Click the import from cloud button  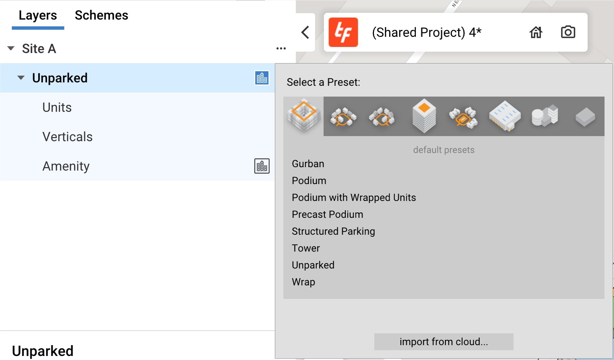coord(443,341)
